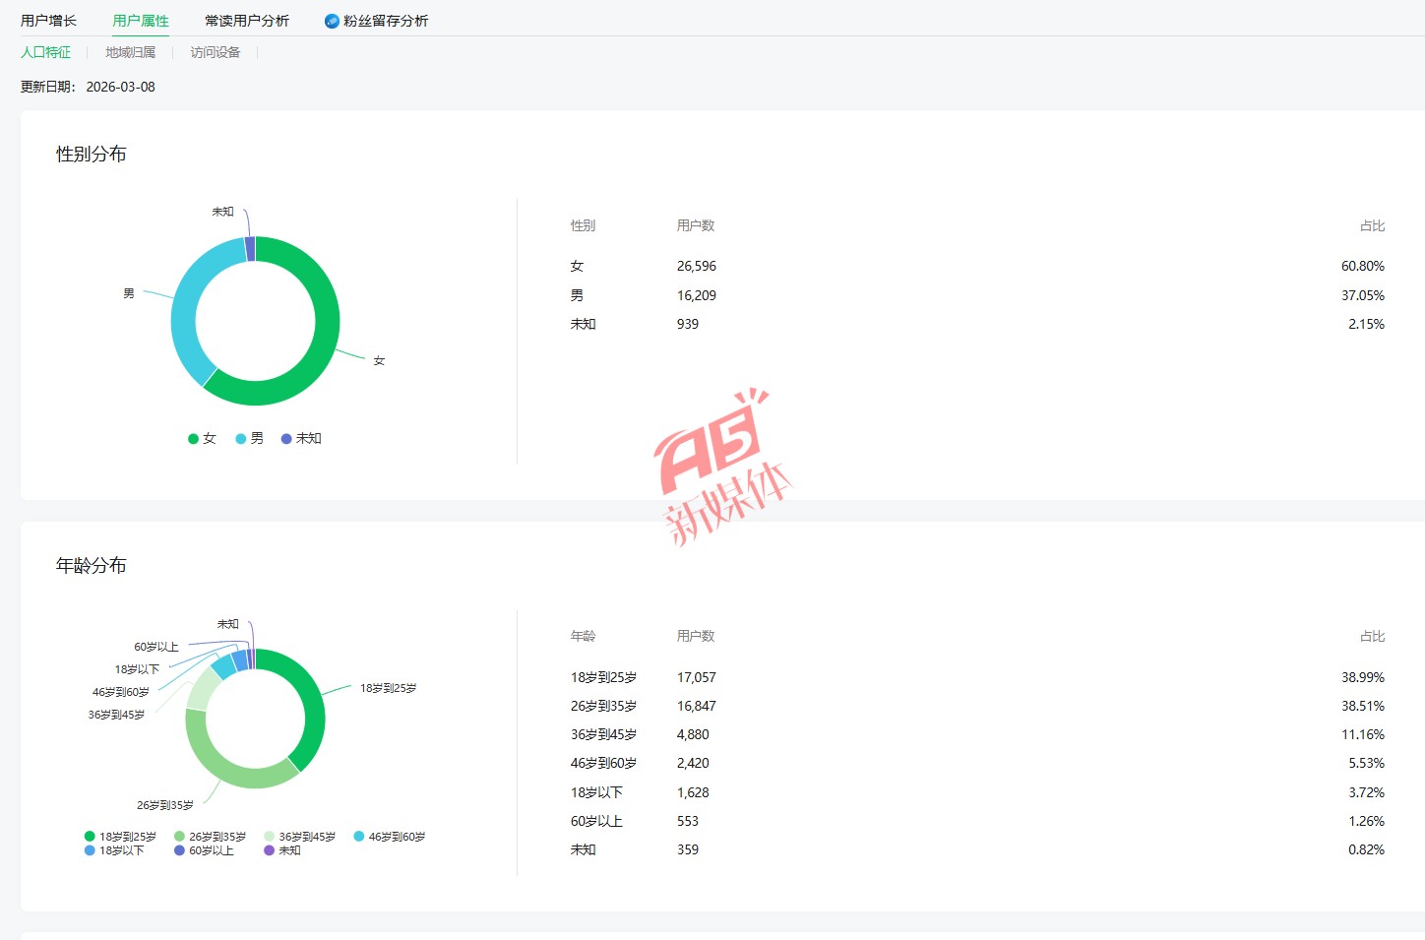Toggle the 36岁到45岁 legend entry
Image resolution: width=1425 pixels, height=940 pixels.
299,837
